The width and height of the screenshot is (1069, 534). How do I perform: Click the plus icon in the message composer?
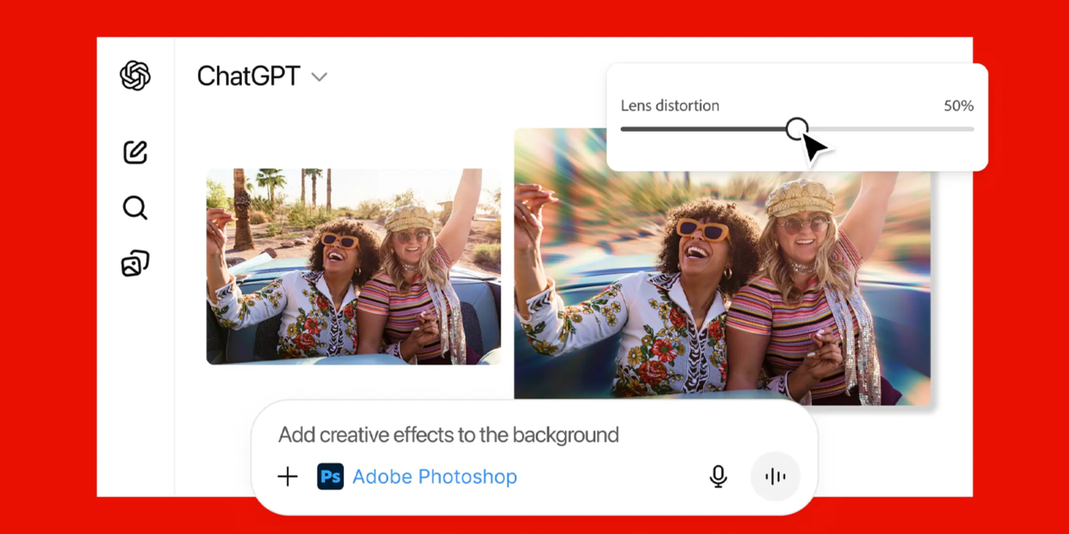[287, 476]
